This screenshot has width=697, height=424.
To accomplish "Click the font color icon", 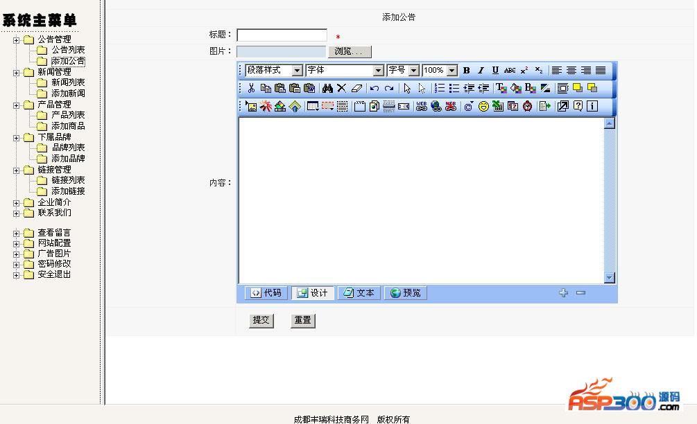I will click(x=501, y=88).
